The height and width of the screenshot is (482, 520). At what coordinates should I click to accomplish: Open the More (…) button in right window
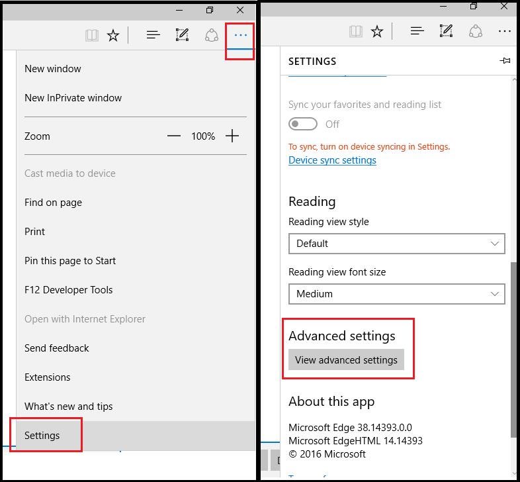[504, 31]
